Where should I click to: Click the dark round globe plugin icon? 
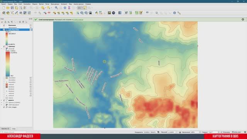point(113,13)
